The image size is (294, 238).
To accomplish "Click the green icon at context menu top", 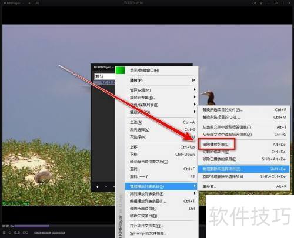I will (121, 70).
